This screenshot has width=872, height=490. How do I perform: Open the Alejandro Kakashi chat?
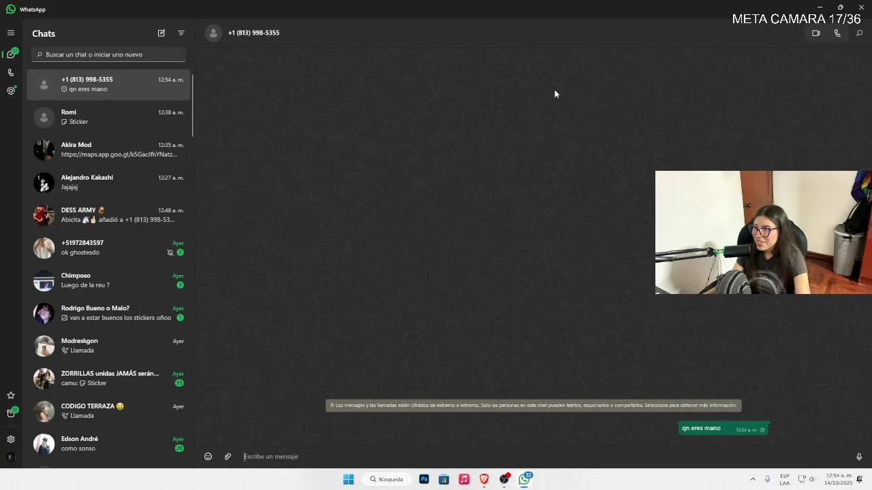109,182
